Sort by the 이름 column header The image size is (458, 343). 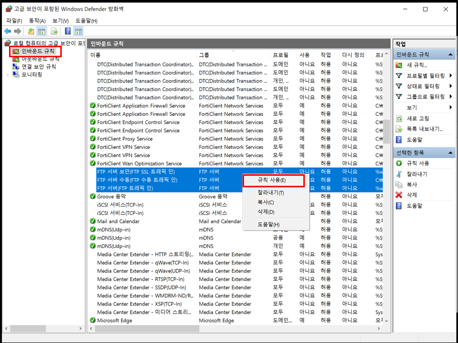tap(143, 55)
